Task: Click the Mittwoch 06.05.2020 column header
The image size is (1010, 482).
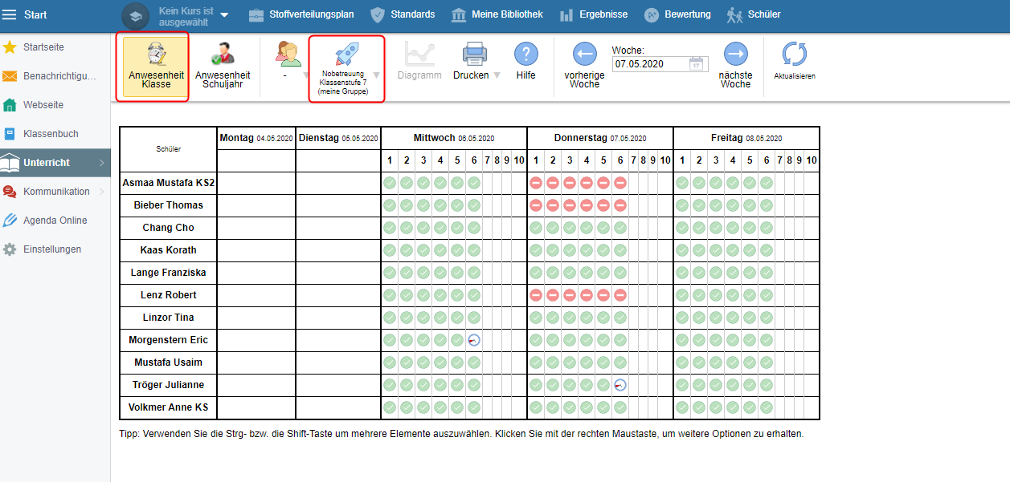Action: click(454, 138)
